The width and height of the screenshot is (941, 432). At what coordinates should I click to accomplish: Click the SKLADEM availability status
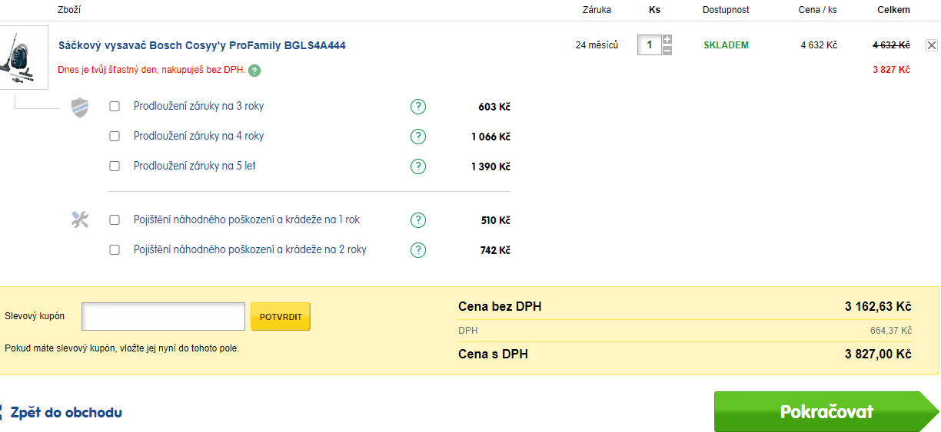pos(726,45)
